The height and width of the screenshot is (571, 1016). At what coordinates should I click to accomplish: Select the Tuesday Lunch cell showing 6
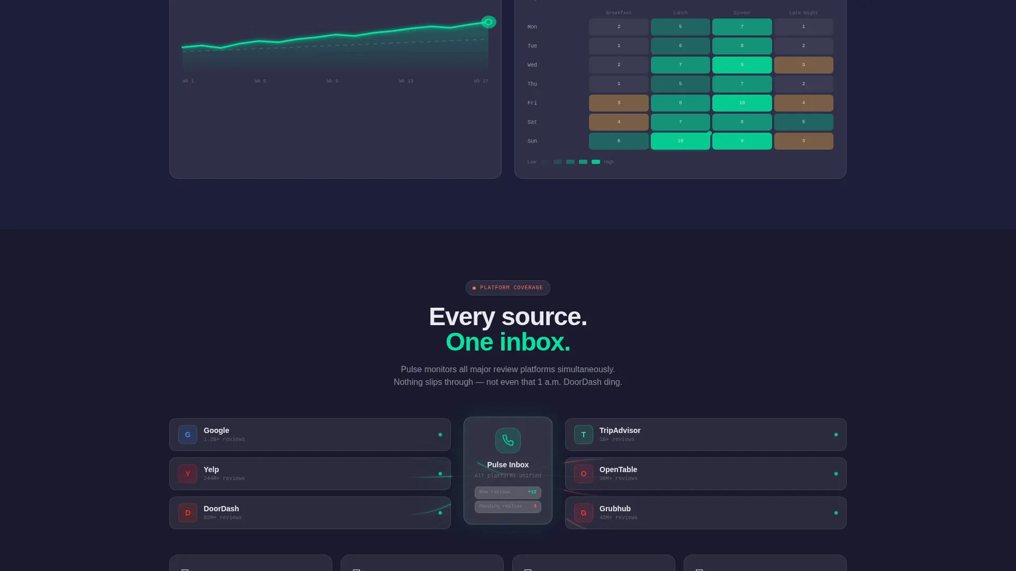pyautogui.click(x=680, y=46)
